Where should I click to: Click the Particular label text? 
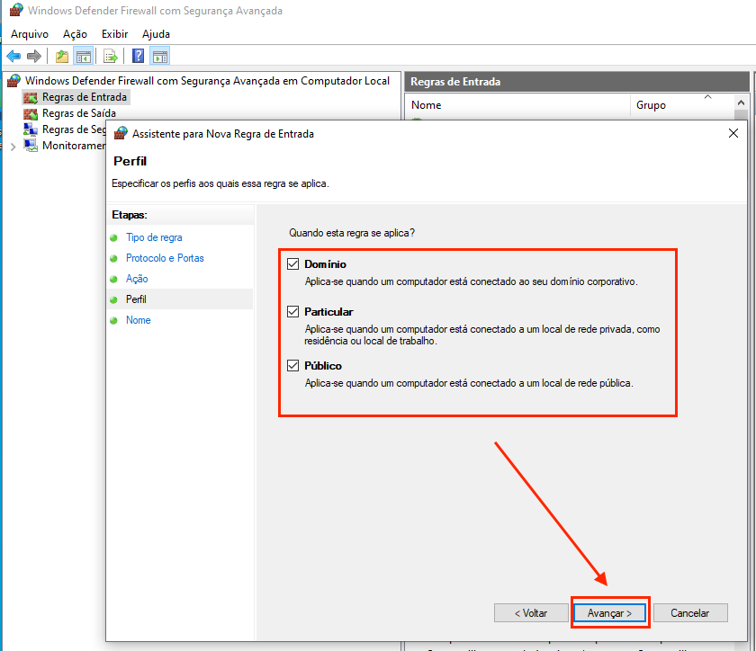tap(328, 312)
